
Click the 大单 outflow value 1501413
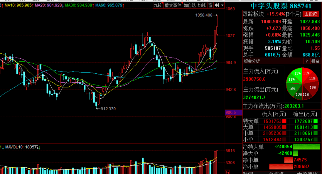[x=303, y=127]
